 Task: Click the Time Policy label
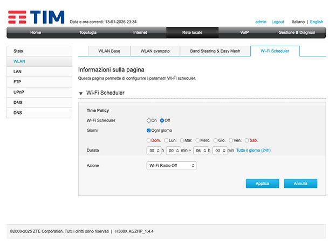(x=98, y=110)
